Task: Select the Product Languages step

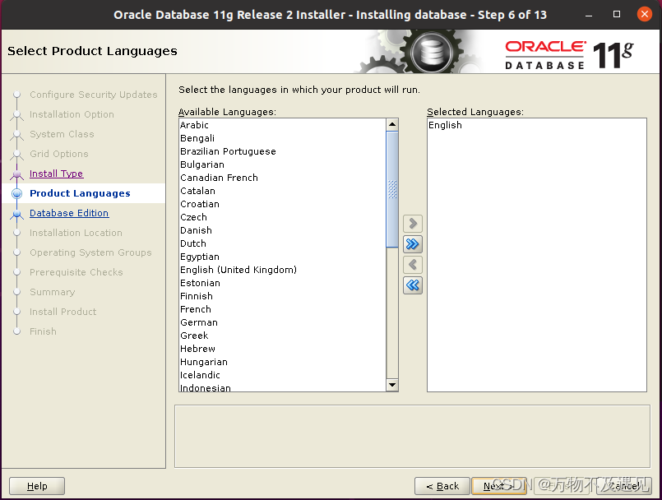Action: pyautogui.click(x=80, y=193)
